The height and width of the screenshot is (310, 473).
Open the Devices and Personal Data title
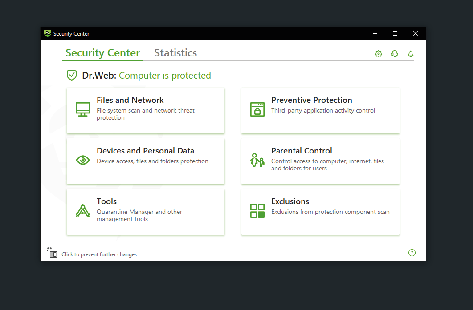pos(145,151)
